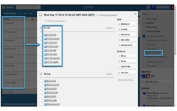Delete the To Do checklist
This screenshot has width=177, height=111.
(110, 28)
